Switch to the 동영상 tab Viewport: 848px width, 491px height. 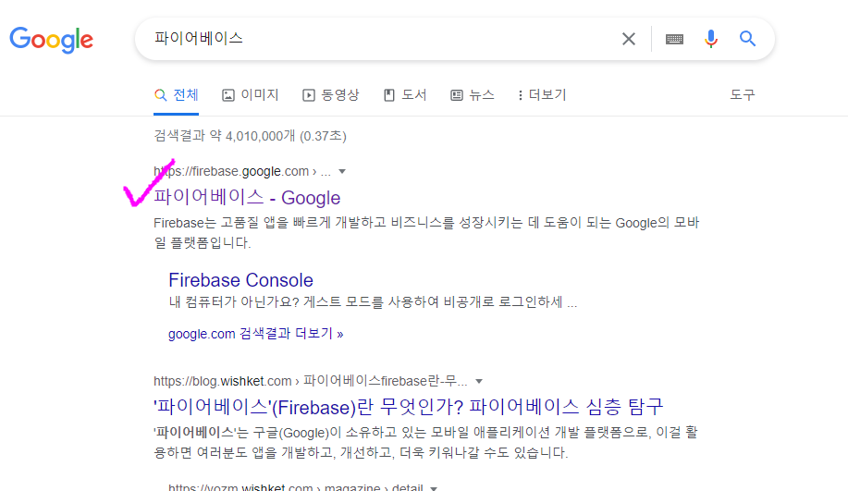[x=330, y=95]
